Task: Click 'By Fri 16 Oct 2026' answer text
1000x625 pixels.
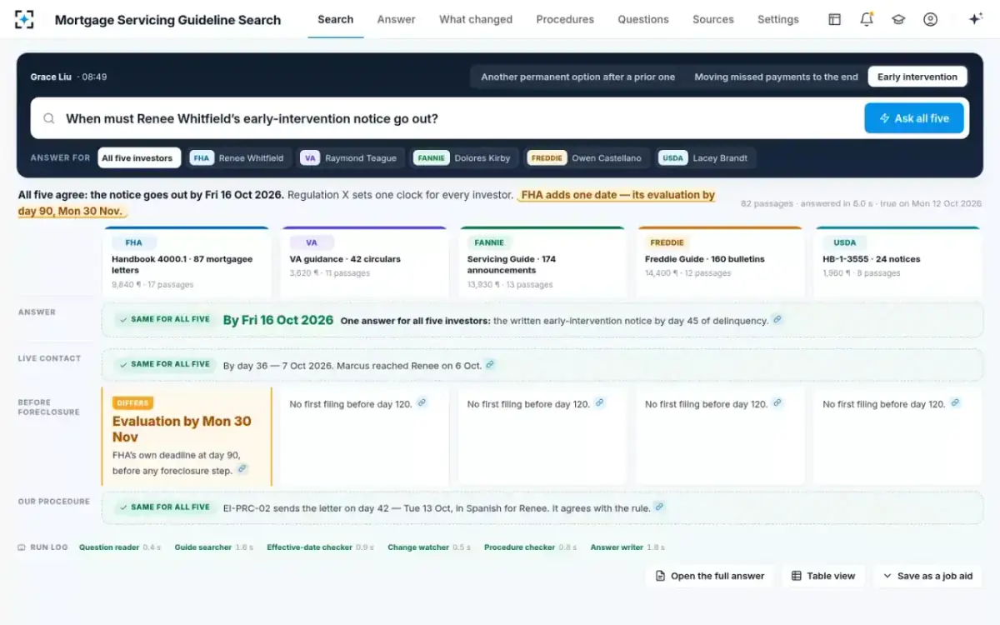Action: click(x=278, y=320)
